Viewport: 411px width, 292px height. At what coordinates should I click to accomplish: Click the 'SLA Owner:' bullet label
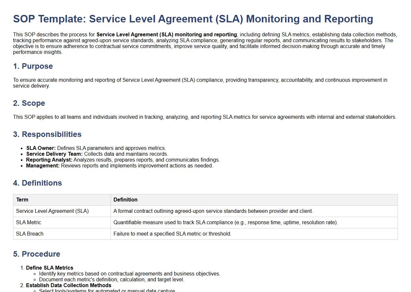tap(41, 148)
